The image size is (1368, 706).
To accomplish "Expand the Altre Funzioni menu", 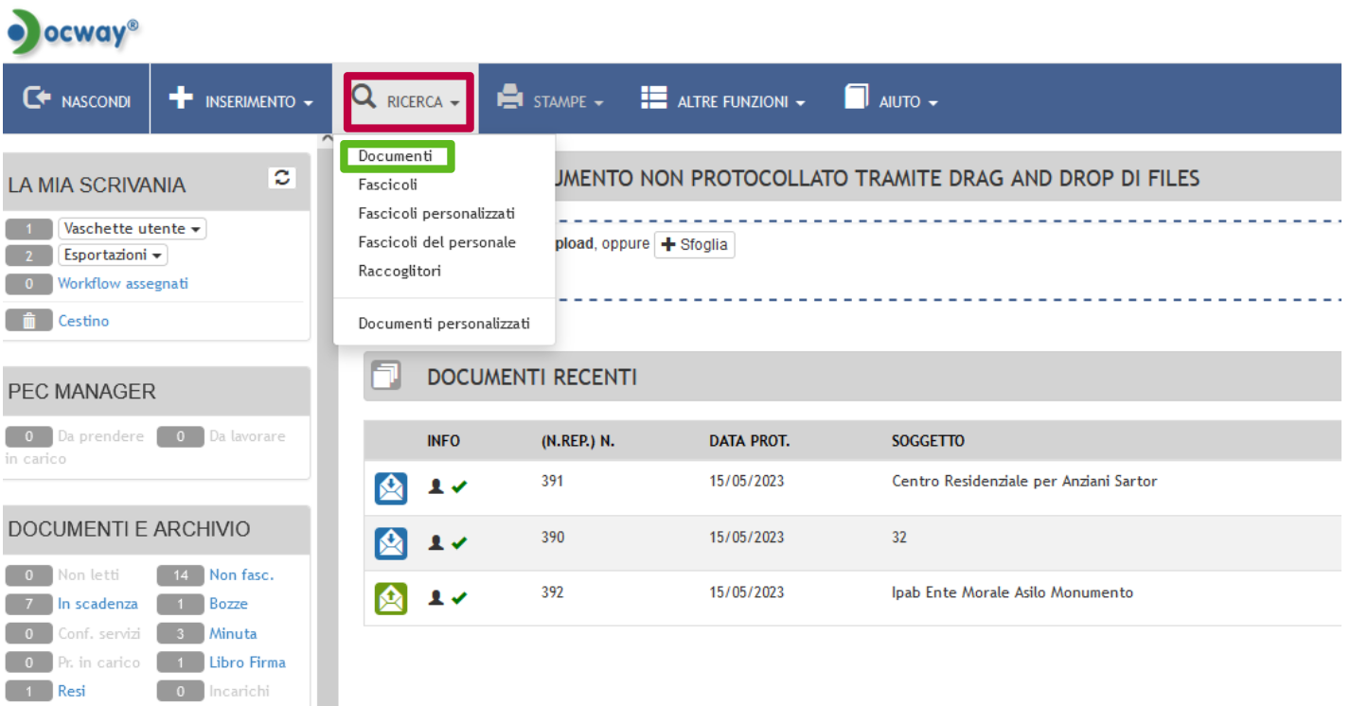I will tap(723, 100).
